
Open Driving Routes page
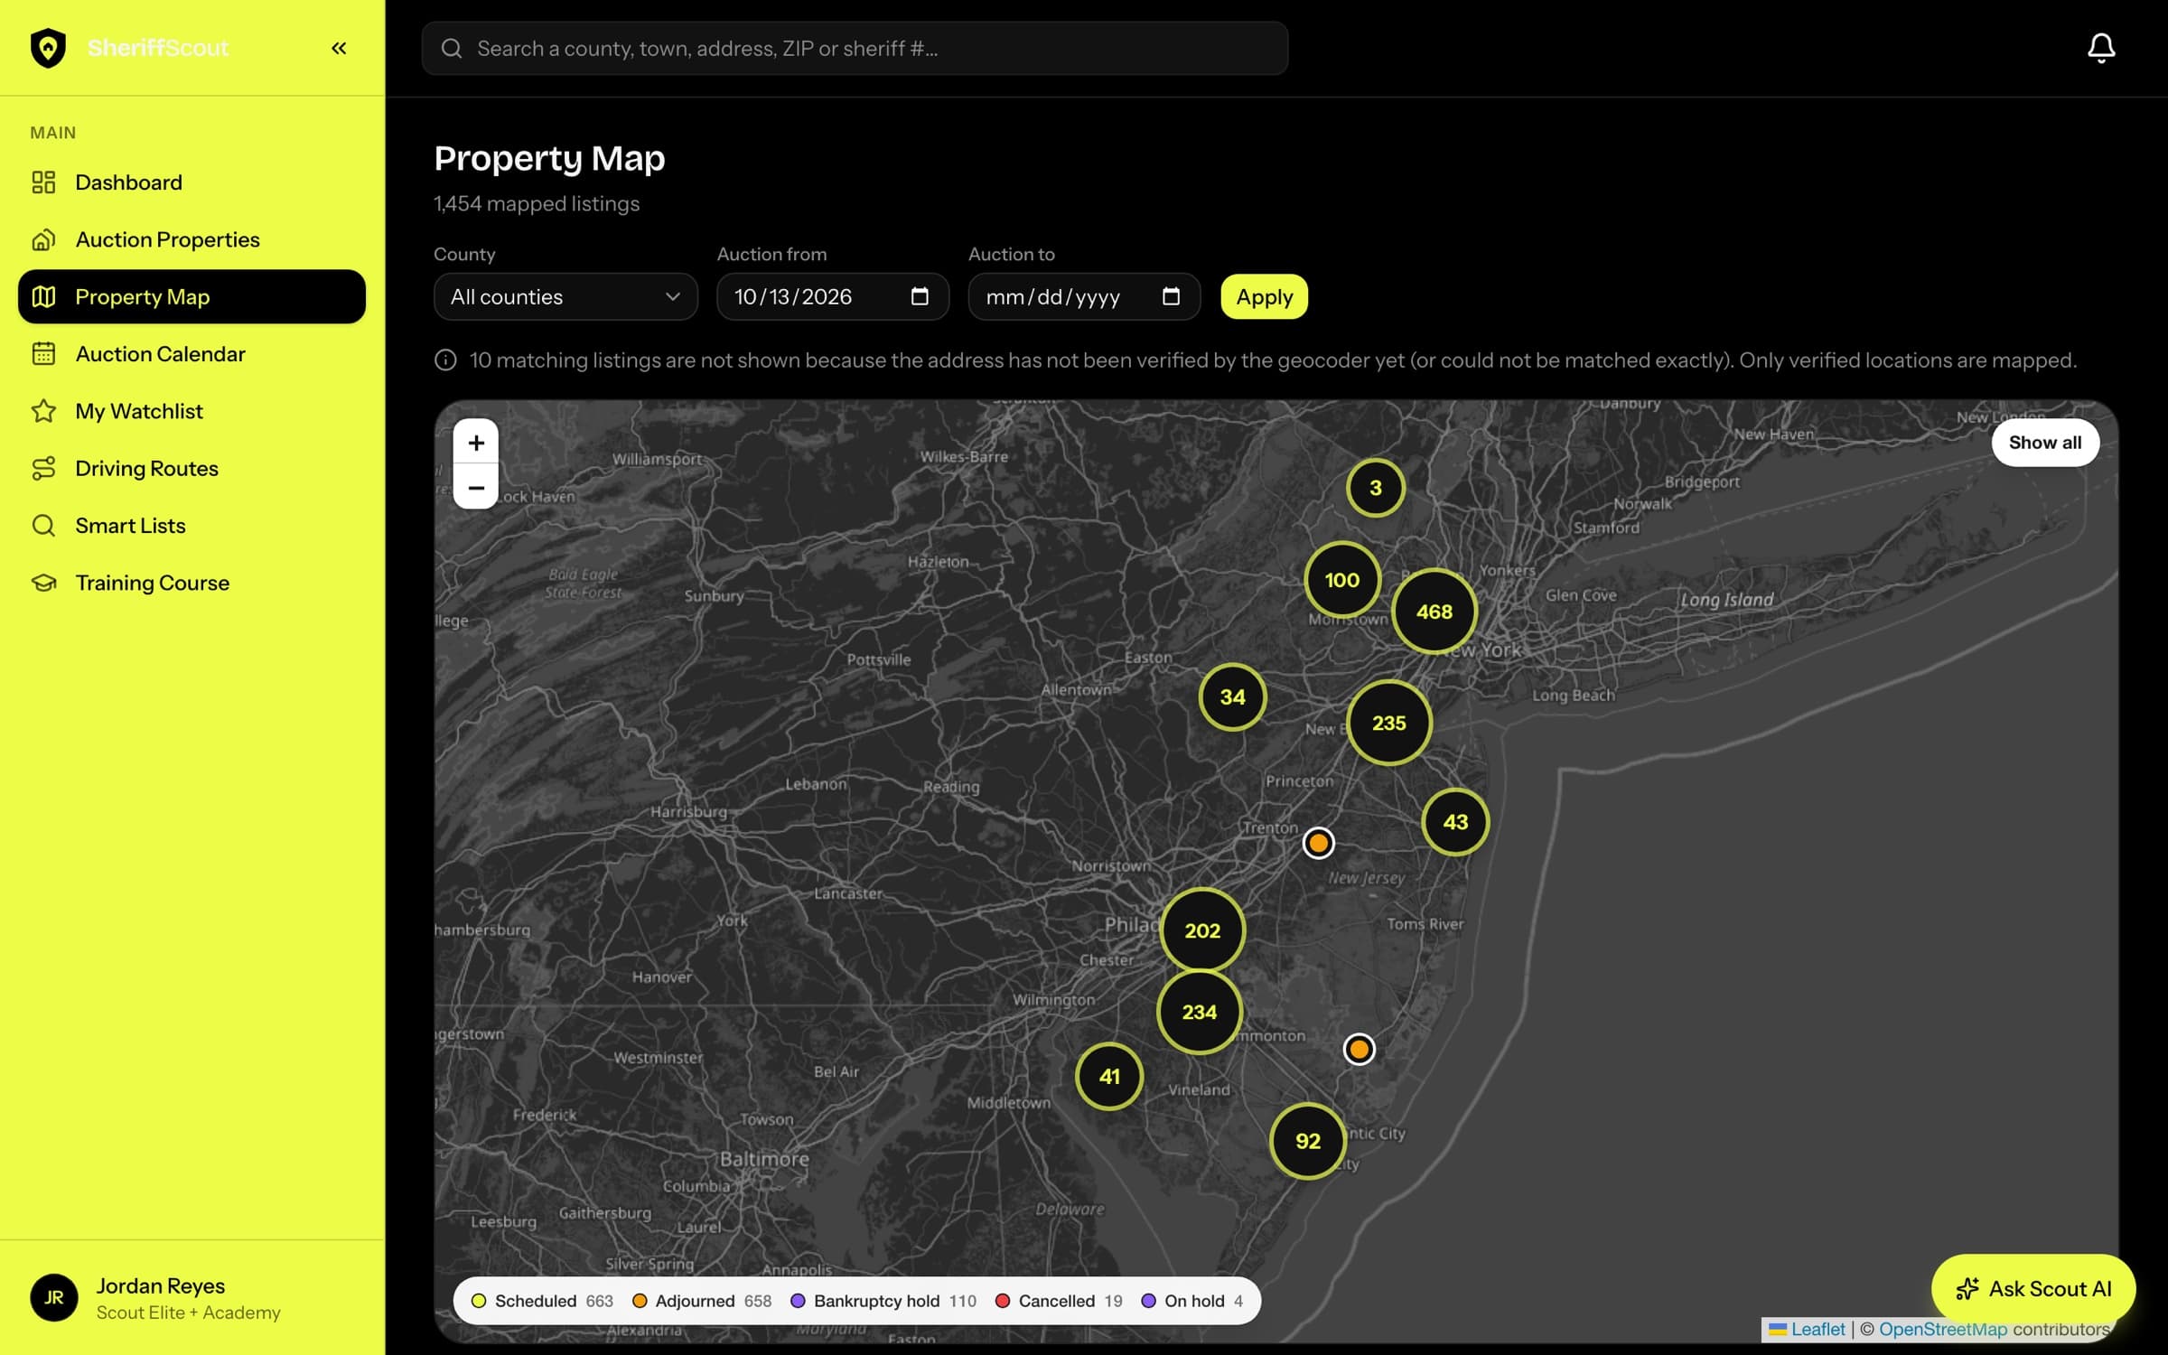[x=192, y=468]
